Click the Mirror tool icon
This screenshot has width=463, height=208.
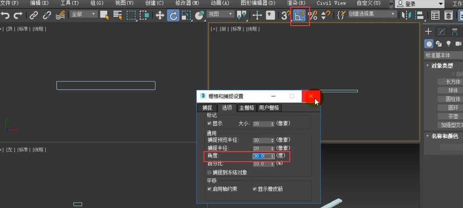click(x=407, y=15)
